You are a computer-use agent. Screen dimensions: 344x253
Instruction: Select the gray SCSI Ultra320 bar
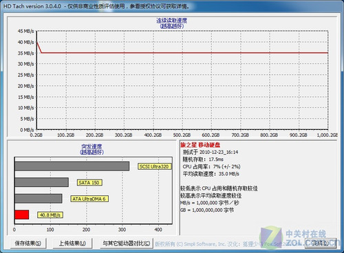tap(72, 166)
